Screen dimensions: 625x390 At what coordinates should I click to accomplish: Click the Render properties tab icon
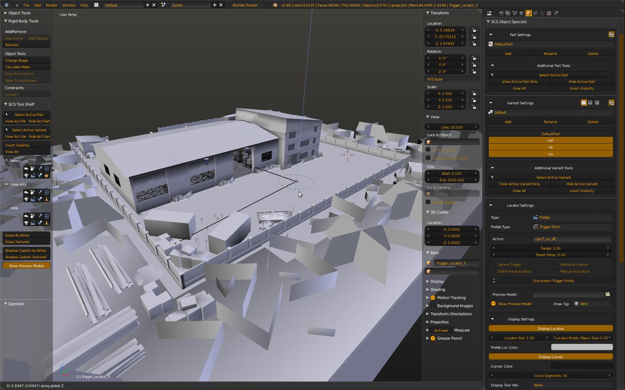[x=501, y=13]
